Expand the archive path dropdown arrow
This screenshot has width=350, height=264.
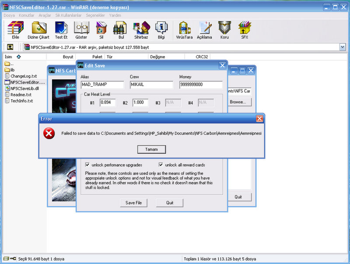343,47
